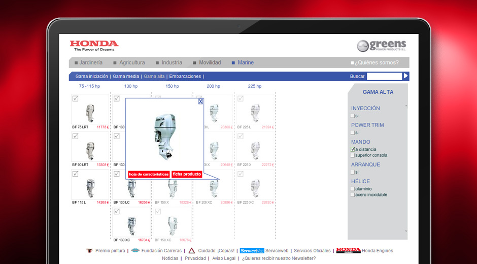This screenshot has width=477, height=264.
Task: Open the Privacidad footer link
Action: point(195,258)
